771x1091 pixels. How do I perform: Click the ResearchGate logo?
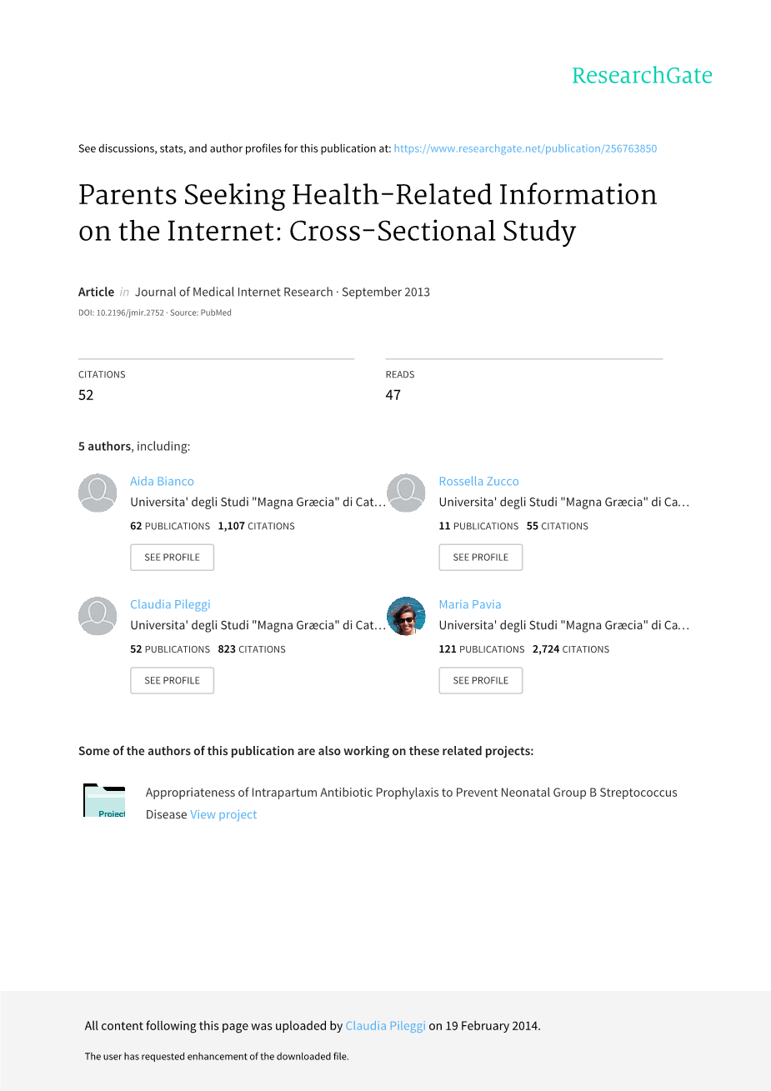point(642,76)
